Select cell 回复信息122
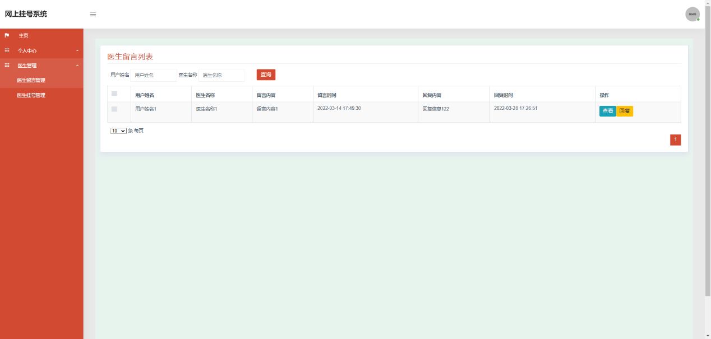 (436, 109)
